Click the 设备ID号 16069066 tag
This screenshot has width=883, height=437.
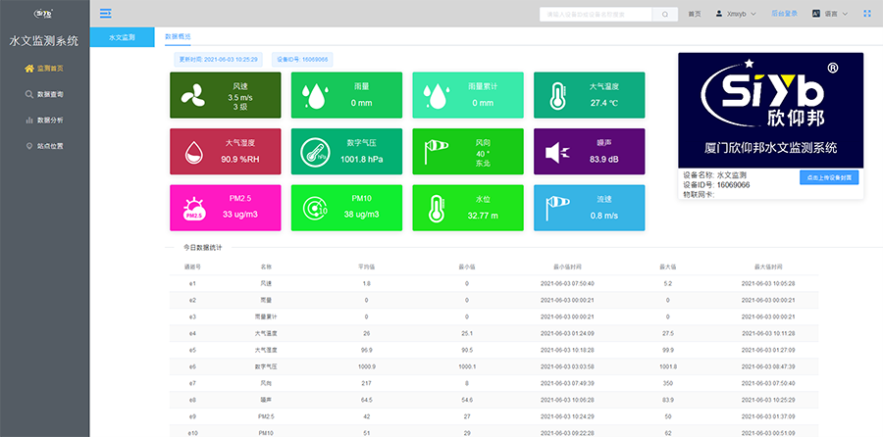[x=302, y=59]
